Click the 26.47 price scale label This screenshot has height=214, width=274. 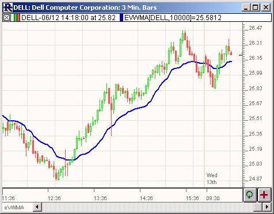coord(256,28)
